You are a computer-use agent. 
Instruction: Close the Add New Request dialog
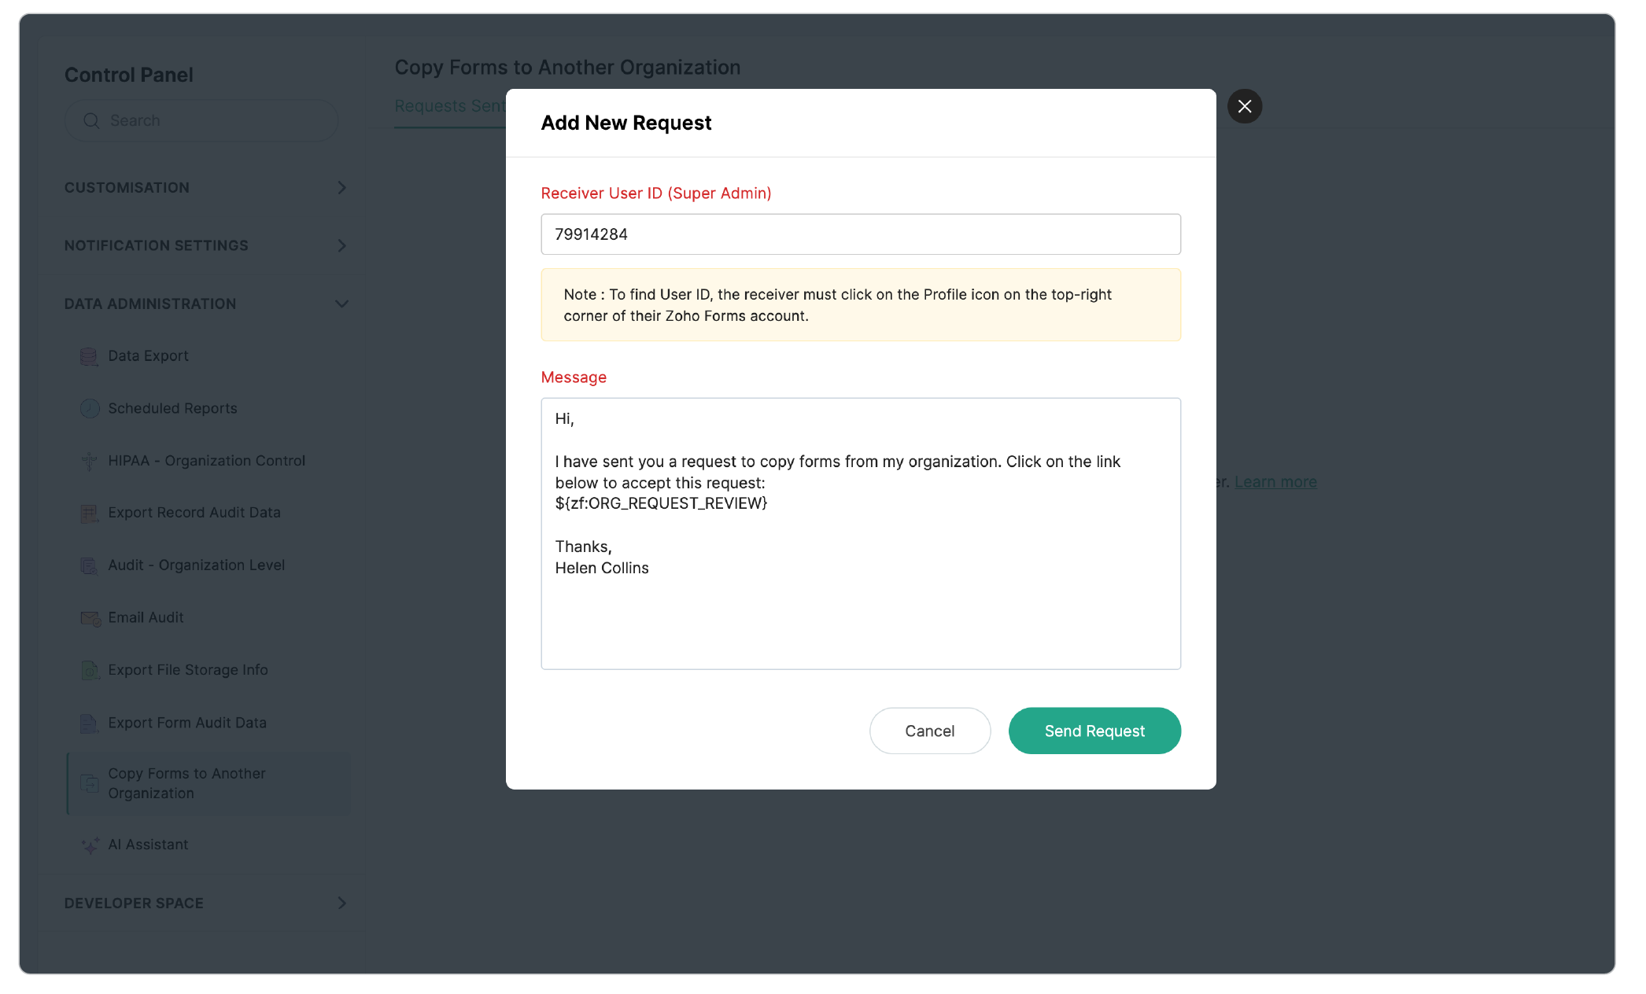pos(1244,106)
